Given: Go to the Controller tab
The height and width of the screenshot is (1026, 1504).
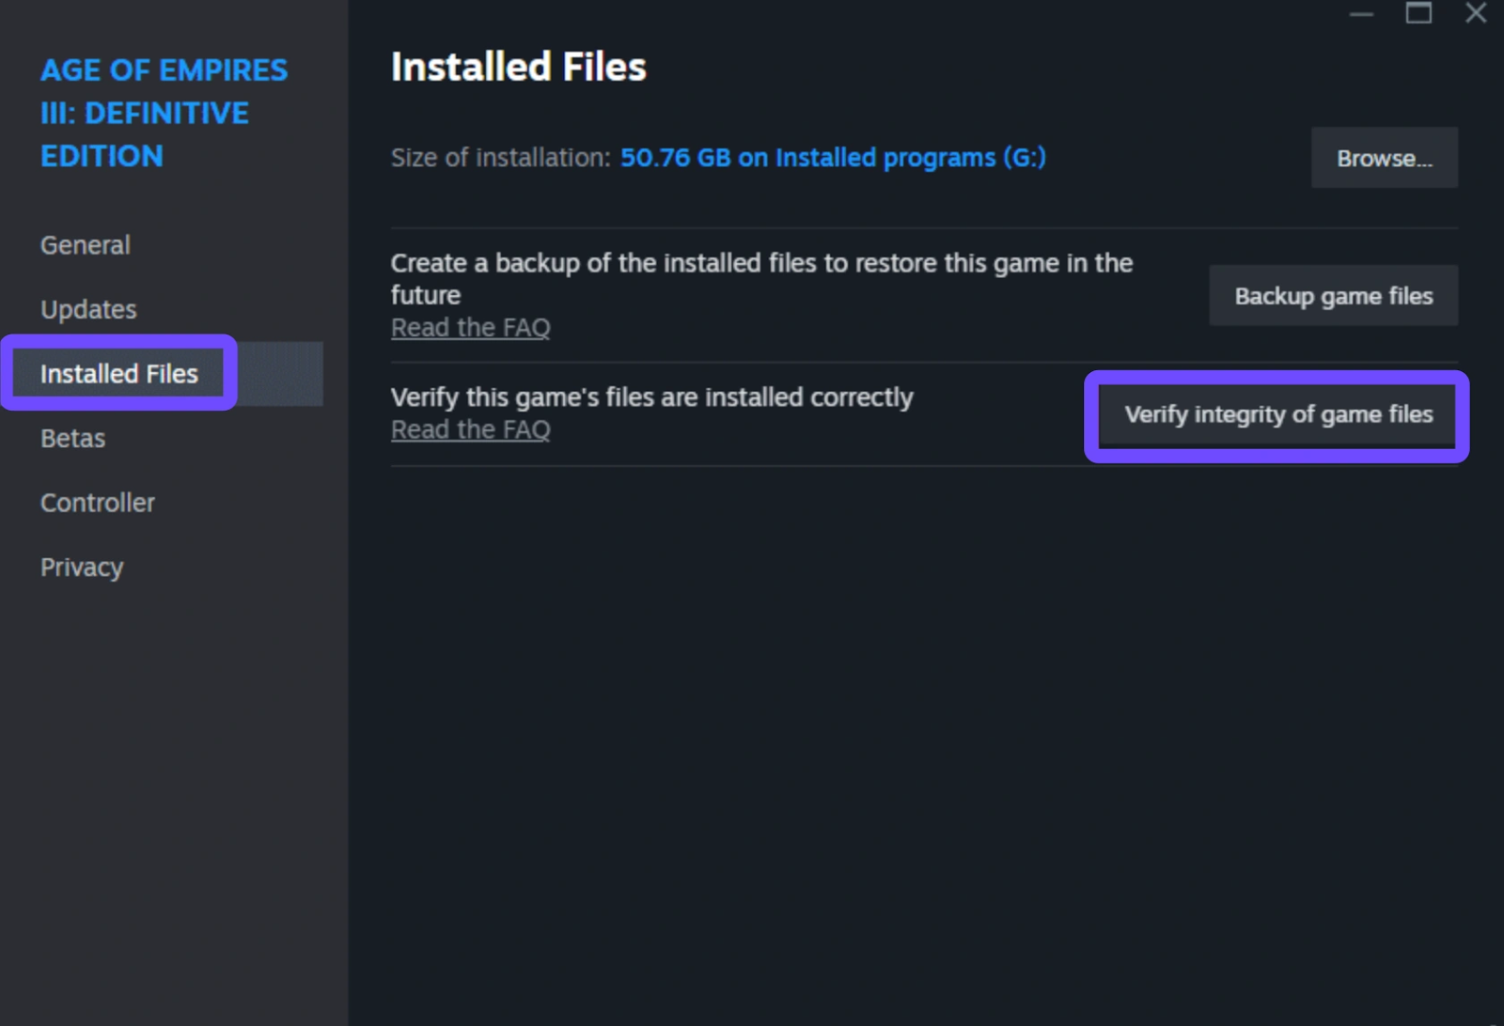Looking at the screenshot, I should click(97, 503).
